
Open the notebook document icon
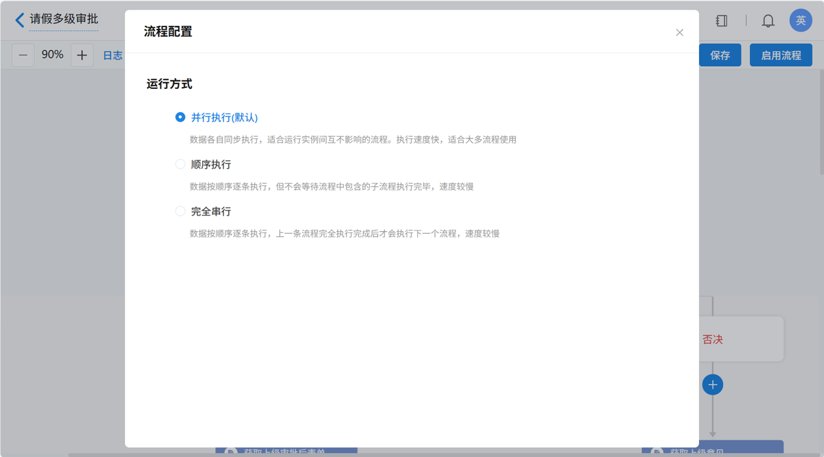(x=722, y=21)
